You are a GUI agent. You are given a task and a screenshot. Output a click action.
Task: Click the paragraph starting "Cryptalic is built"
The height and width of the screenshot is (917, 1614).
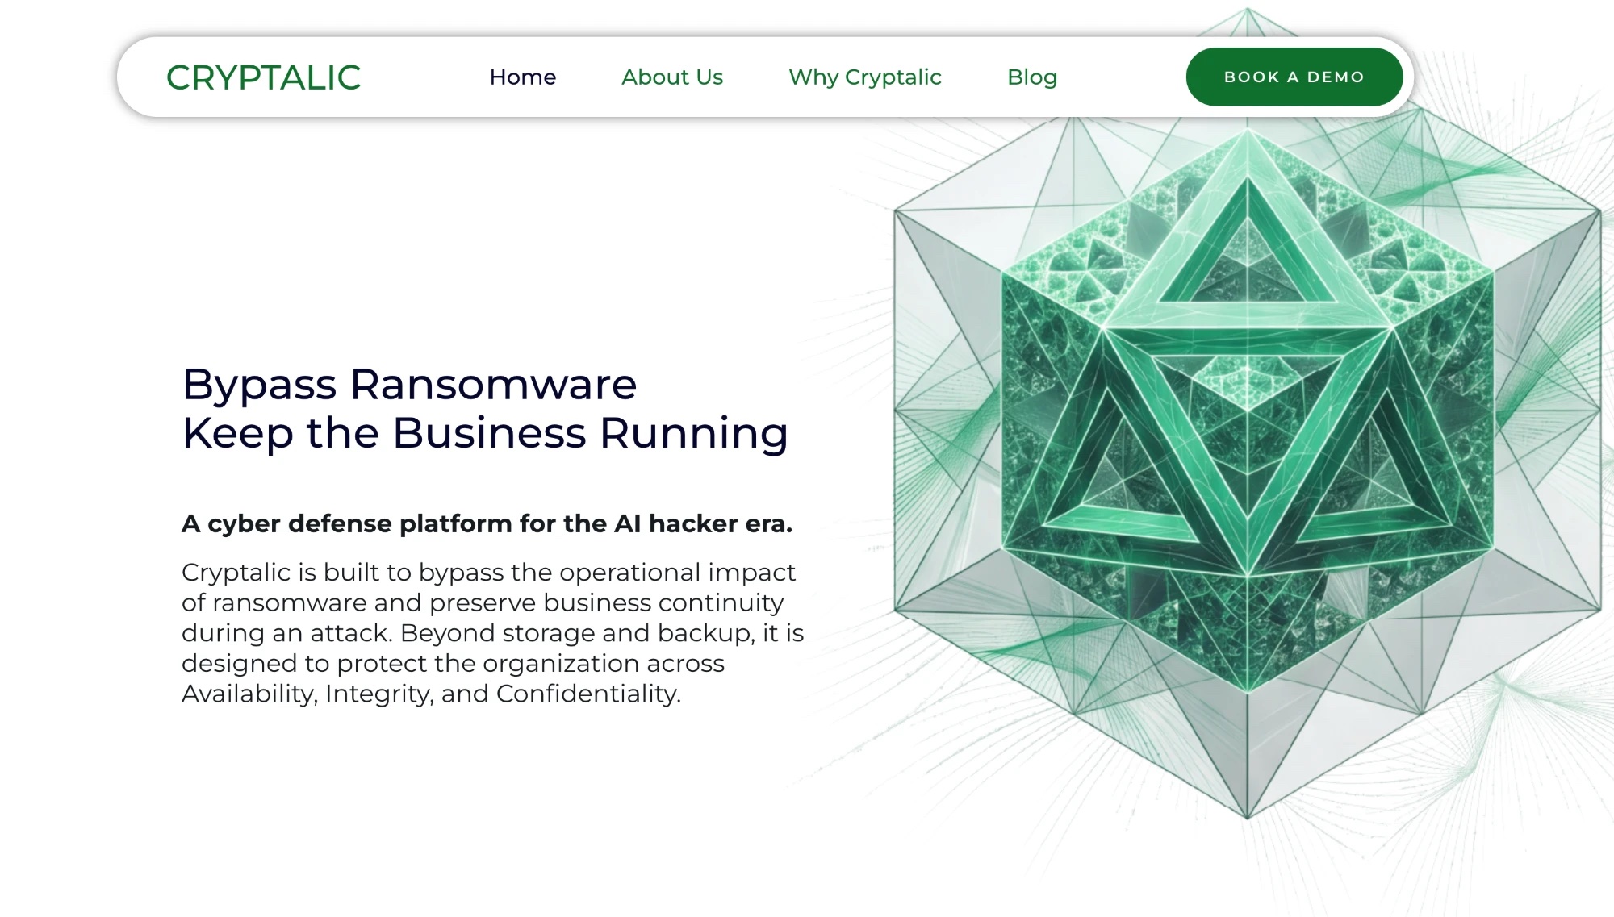pyautogui.click(x=492, y=633)
